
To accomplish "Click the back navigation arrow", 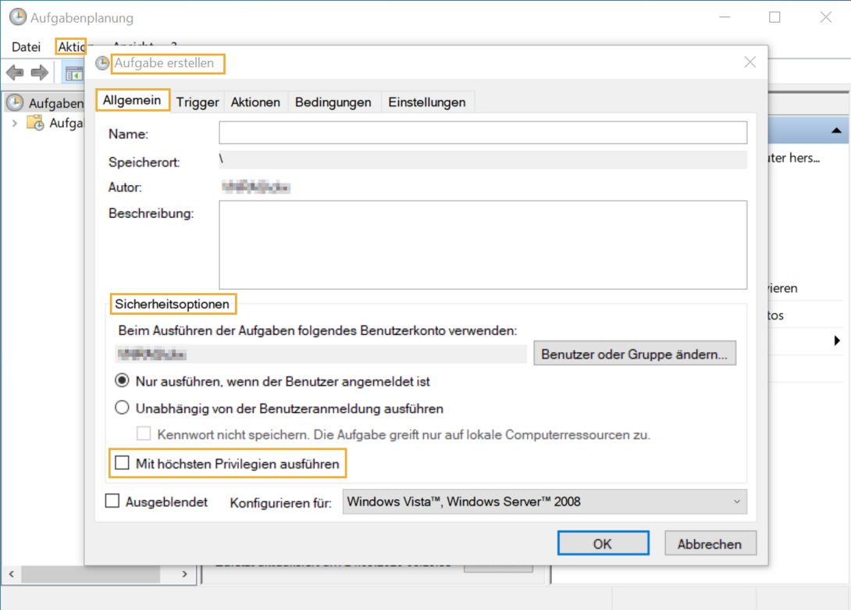I will (x=15, y=72).
